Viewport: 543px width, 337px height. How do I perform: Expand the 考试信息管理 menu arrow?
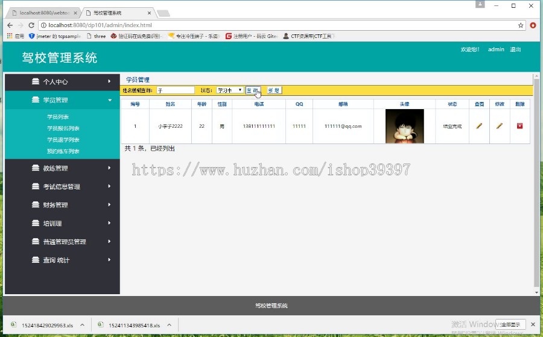(x=109, y=186)
